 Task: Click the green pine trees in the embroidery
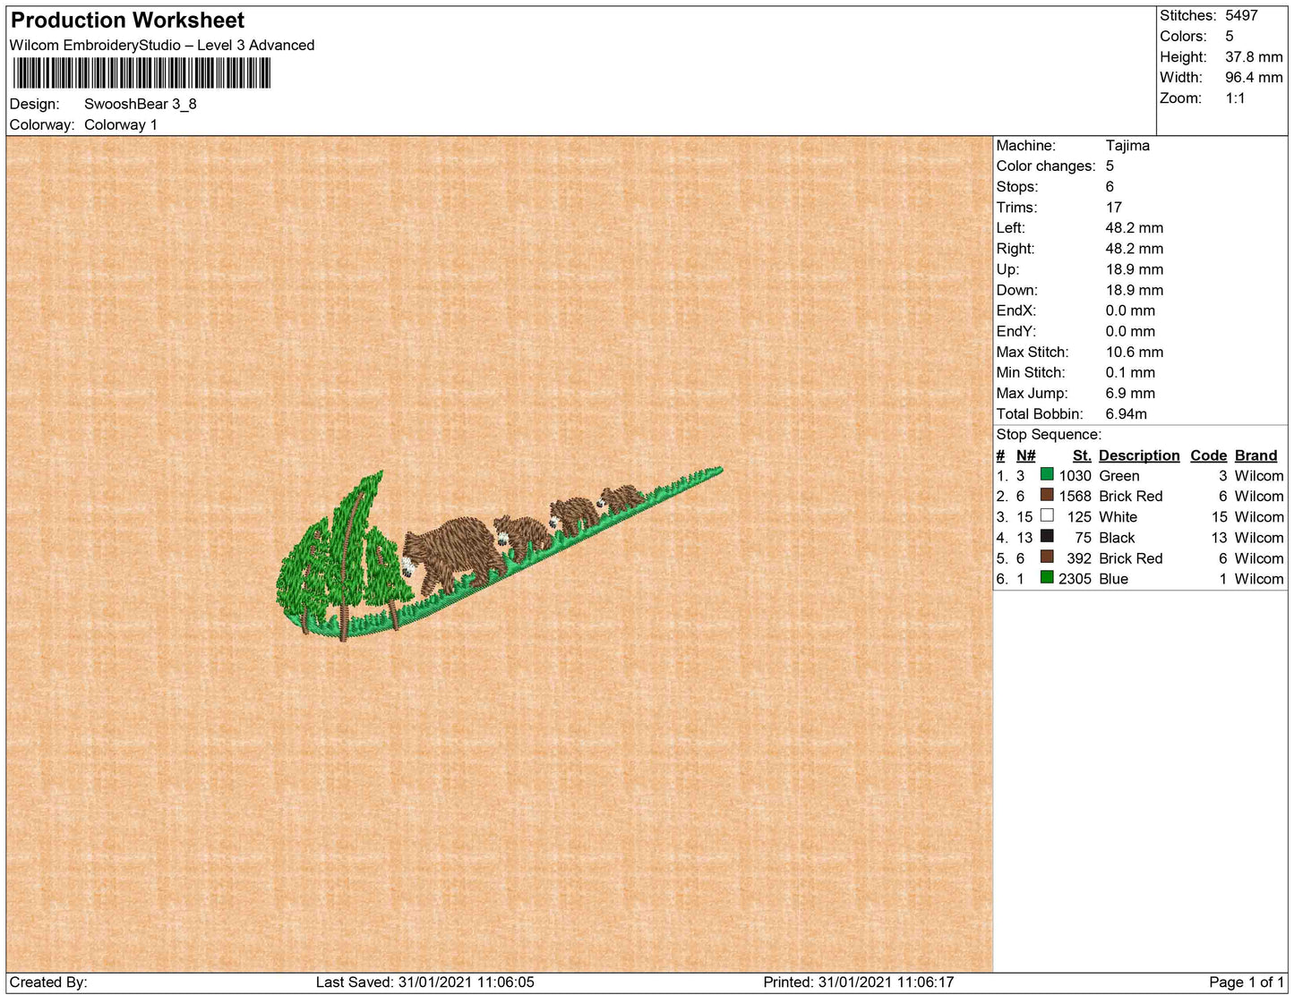click(x=340, y=555)
